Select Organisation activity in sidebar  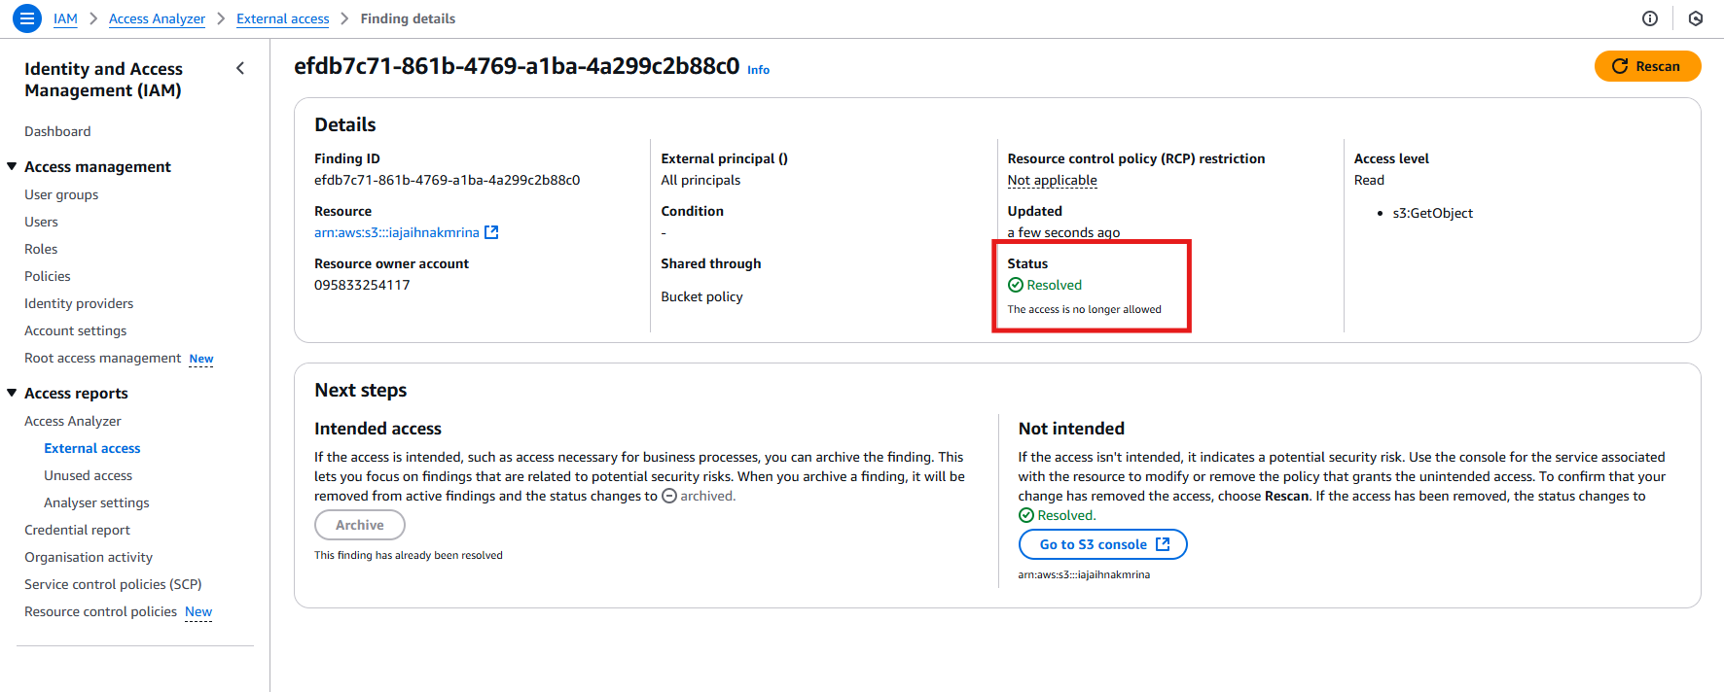(x=89, y=557)
